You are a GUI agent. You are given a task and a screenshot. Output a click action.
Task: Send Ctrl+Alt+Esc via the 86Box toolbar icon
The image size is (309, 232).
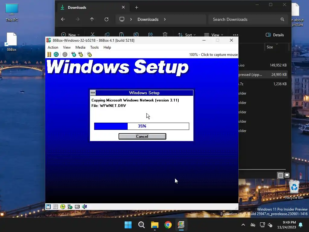click(81, 54)
